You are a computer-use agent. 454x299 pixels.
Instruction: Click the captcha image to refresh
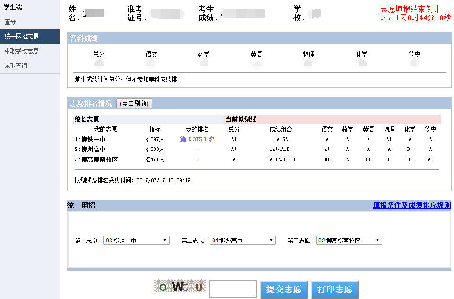[x=180, y=287]
